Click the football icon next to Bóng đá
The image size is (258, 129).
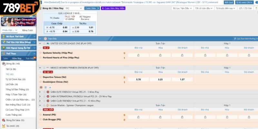tap(4, 64)
